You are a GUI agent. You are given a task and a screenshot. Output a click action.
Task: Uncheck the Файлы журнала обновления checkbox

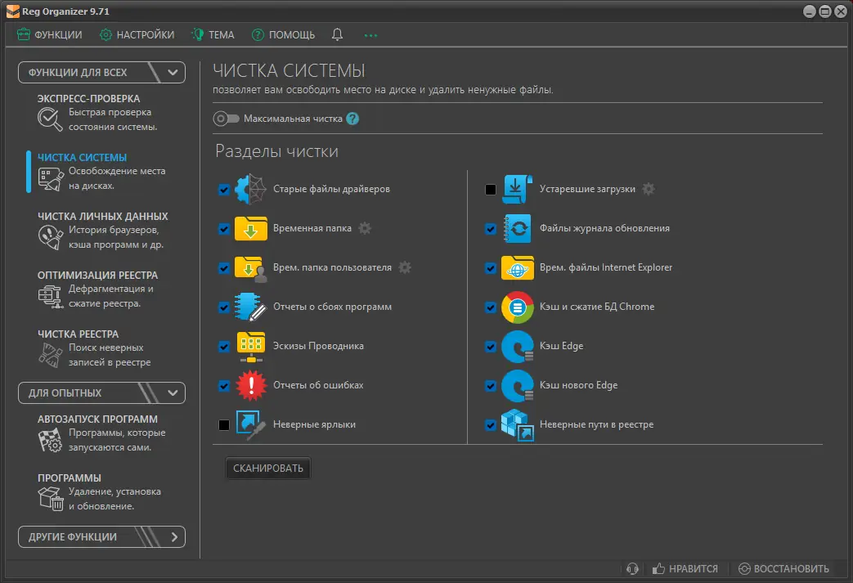(491, 228)
